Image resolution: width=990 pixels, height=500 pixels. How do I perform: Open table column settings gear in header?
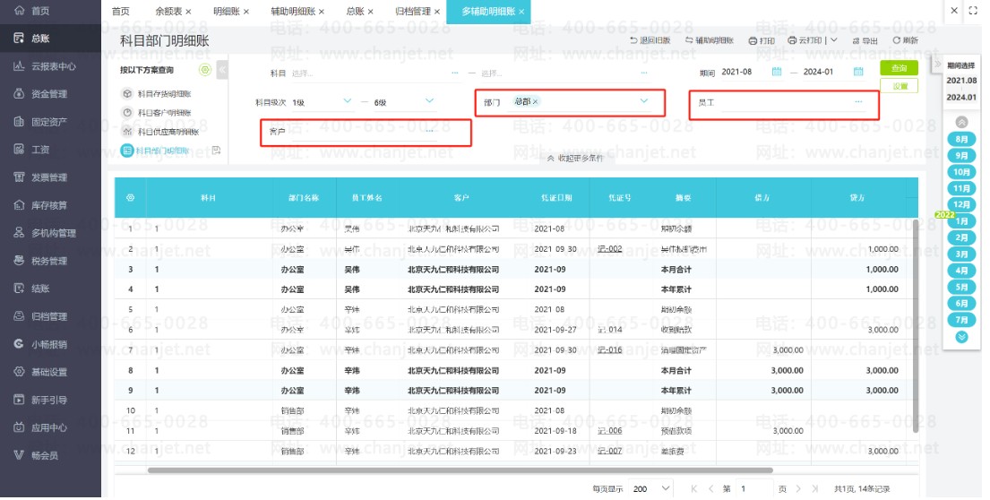point(130,197)
